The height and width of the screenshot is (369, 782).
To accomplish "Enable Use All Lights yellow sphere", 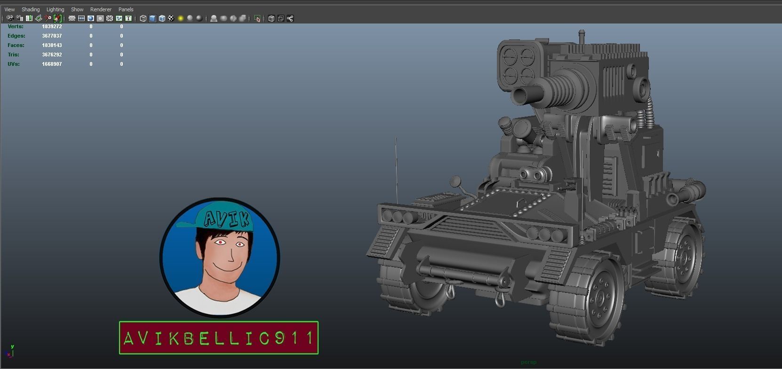I will [x=181, y=18].
